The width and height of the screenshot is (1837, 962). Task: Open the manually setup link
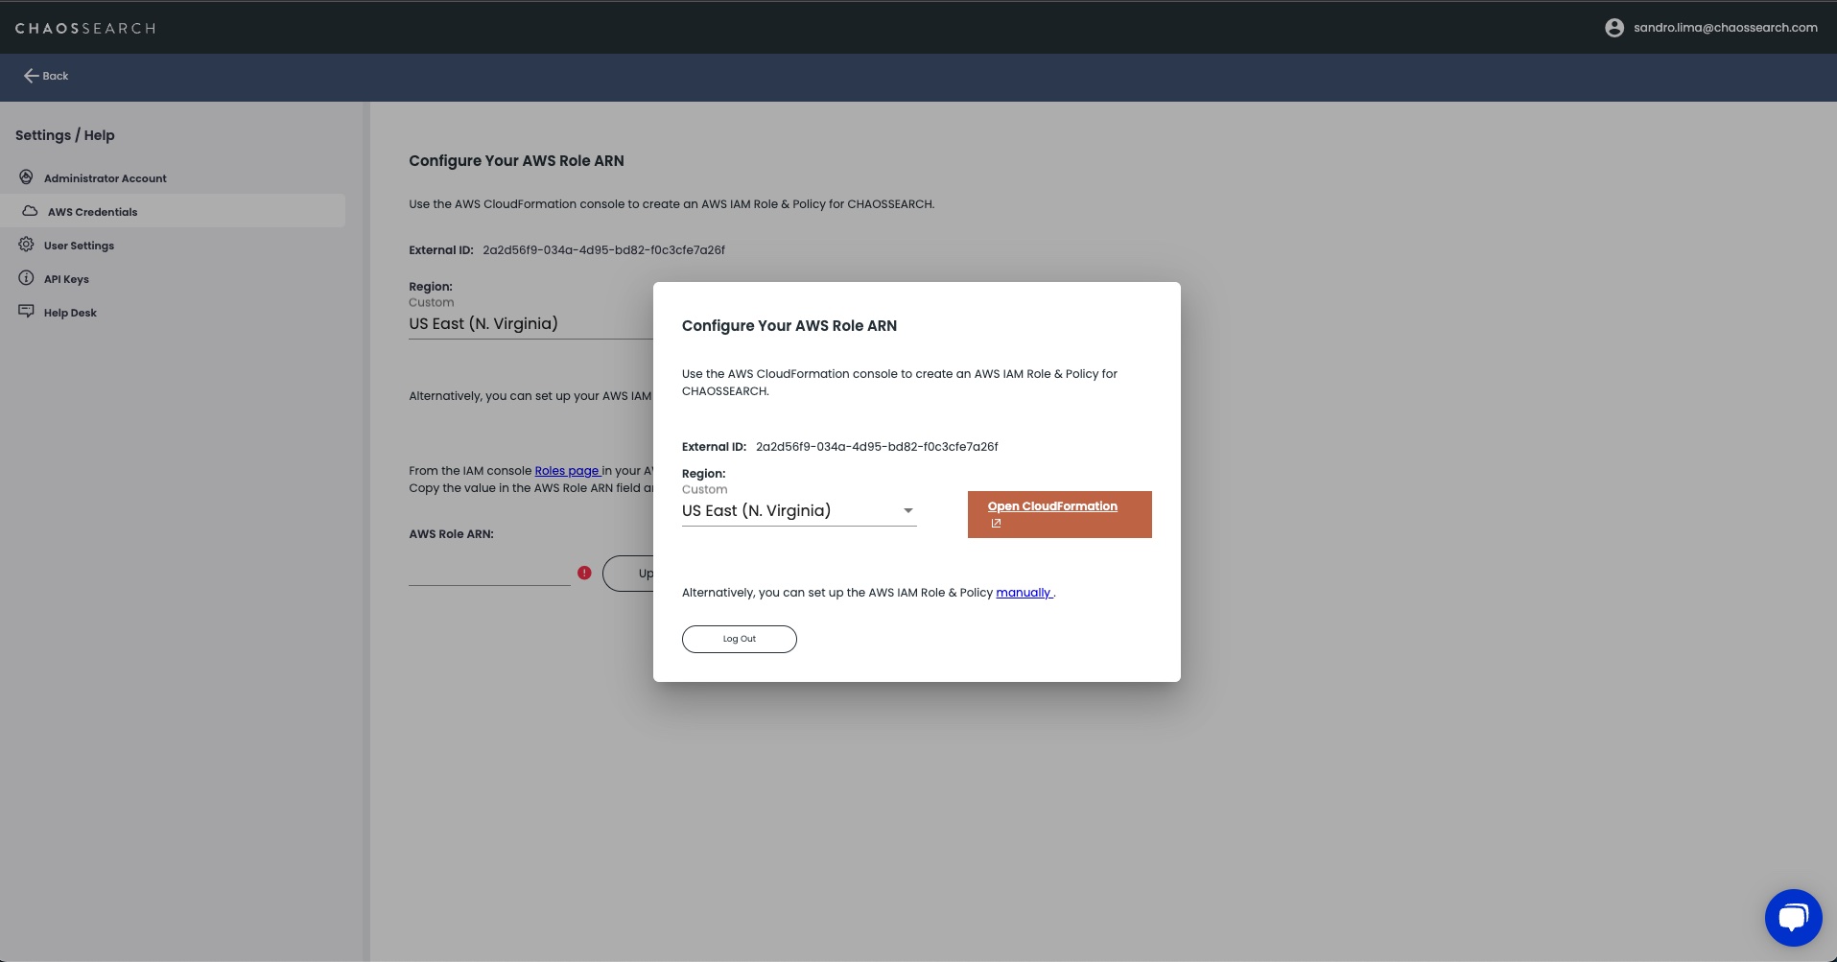click(1024, 593)
